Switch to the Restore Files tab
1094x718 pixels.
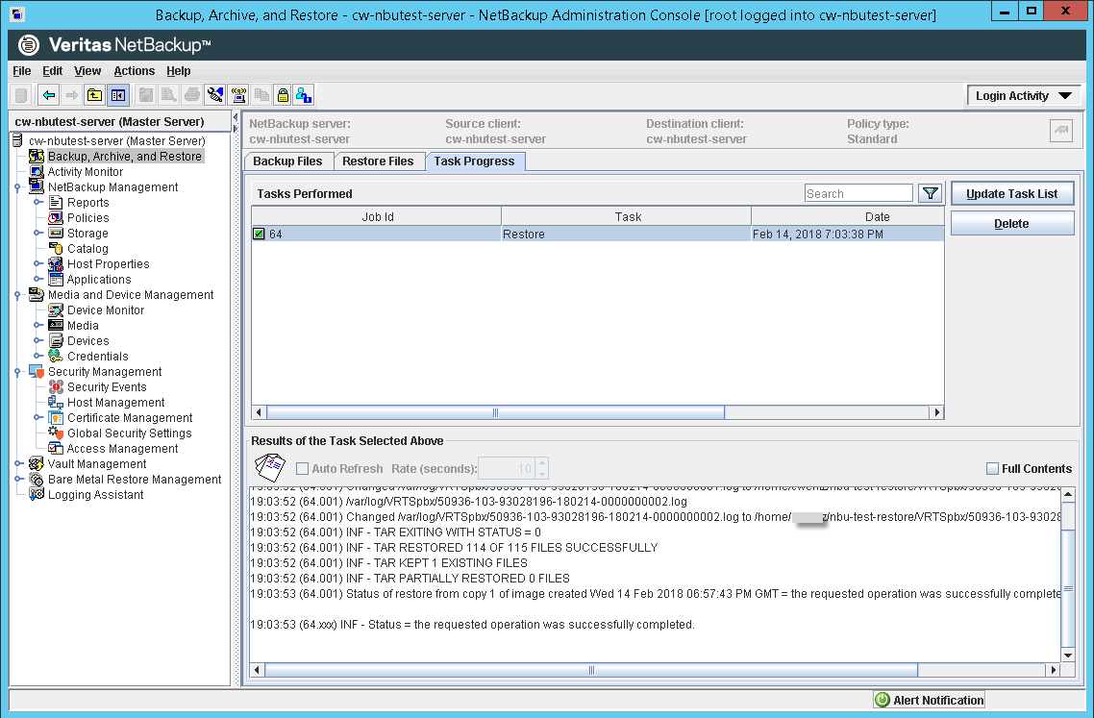tap(380, 161)
